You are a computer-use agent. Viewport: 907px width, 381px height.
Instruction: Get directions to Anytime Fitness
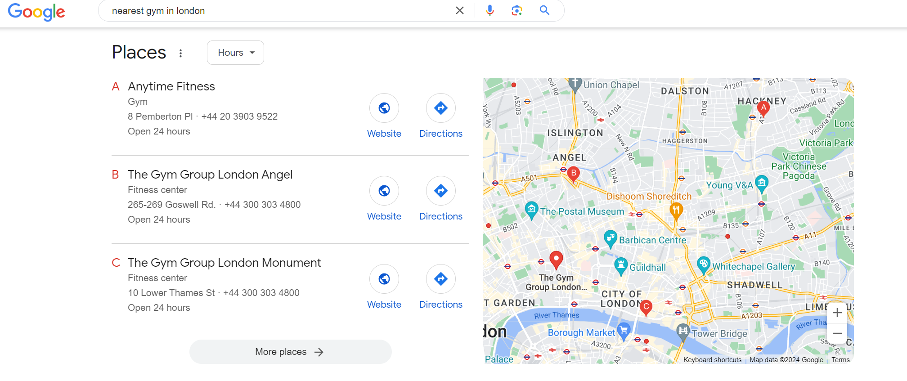441,108
